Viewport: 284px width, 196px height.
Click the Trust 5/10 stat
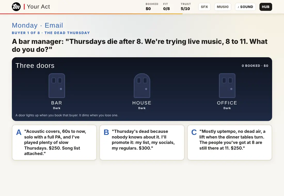186,7
